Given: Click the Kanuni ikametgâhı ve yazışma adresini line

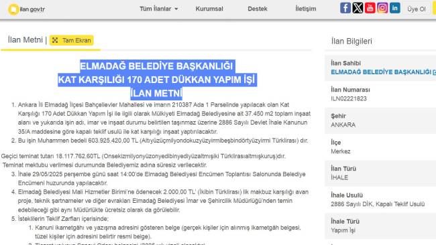Looking at the screenshot, I should tap(168, 232).
